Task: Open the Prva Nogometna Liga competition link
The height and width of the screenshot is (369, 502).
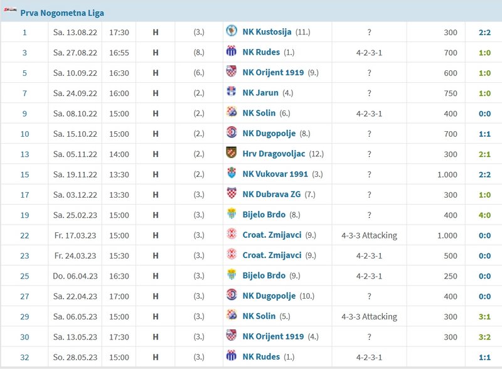Action: tap(62, 13)
